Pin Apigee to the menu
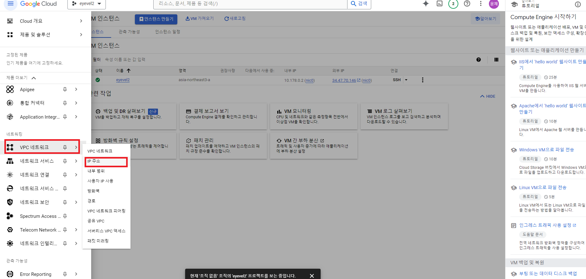The image size is (586, 279). point(65,90)
